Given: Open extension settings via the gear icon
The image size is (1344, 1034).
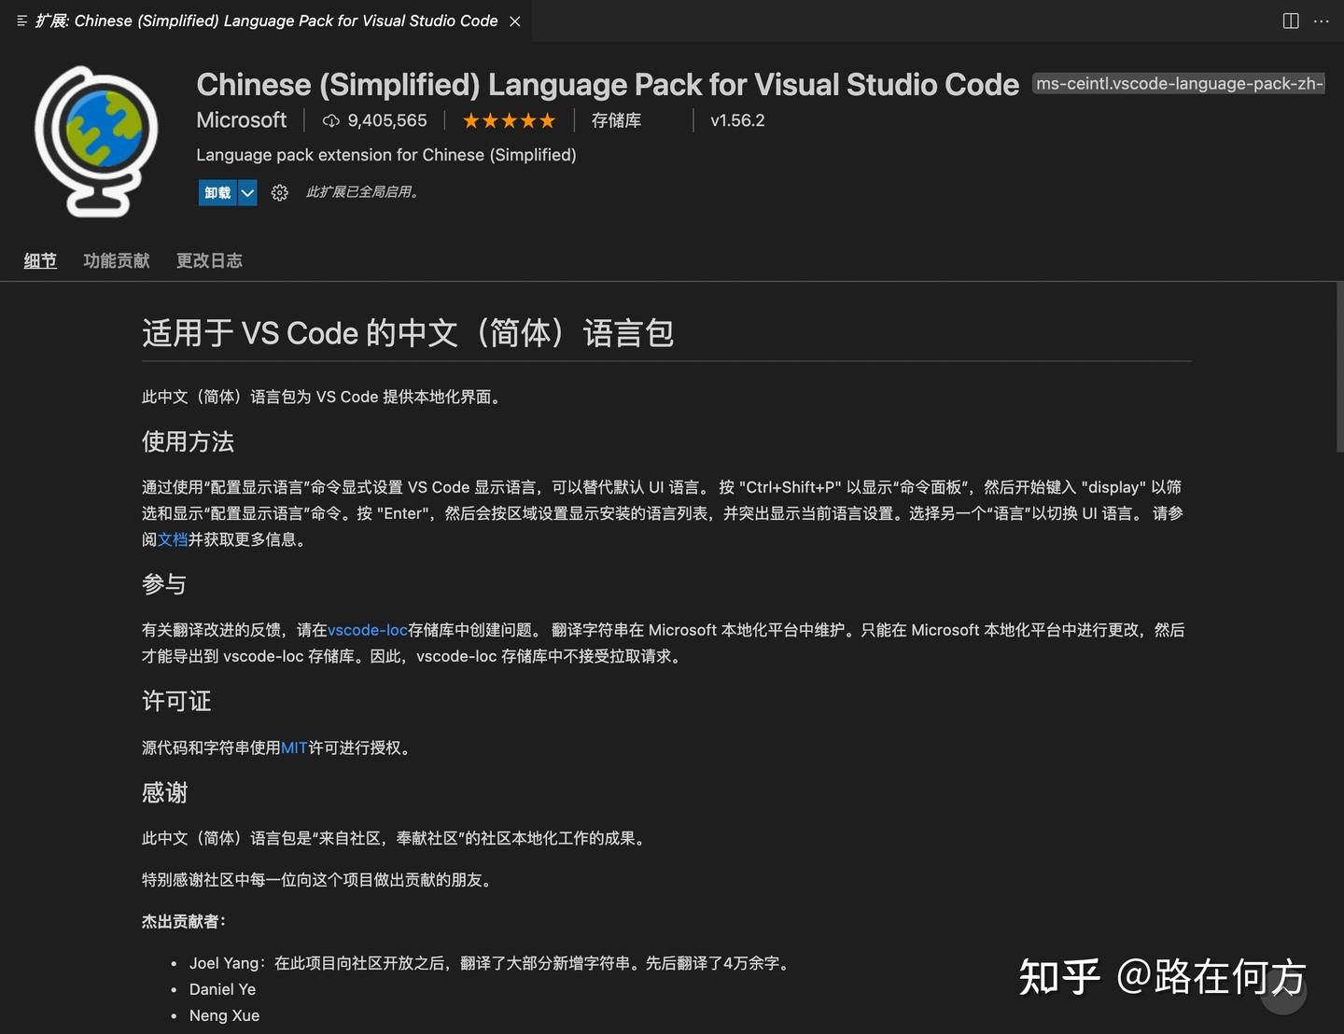Looking at the screenshot, I should 279,192.
